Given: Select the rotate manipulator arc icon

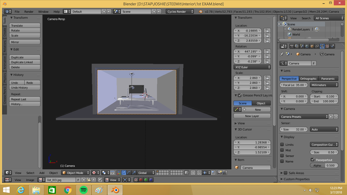Looking at the screenshot, I should [129, 173].
